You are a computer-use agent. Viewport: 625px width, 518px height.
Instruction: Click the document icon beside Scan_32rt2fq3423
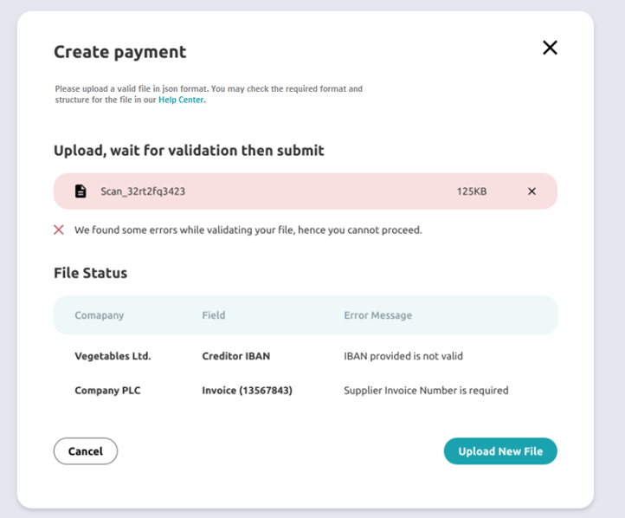pos(81,191)
